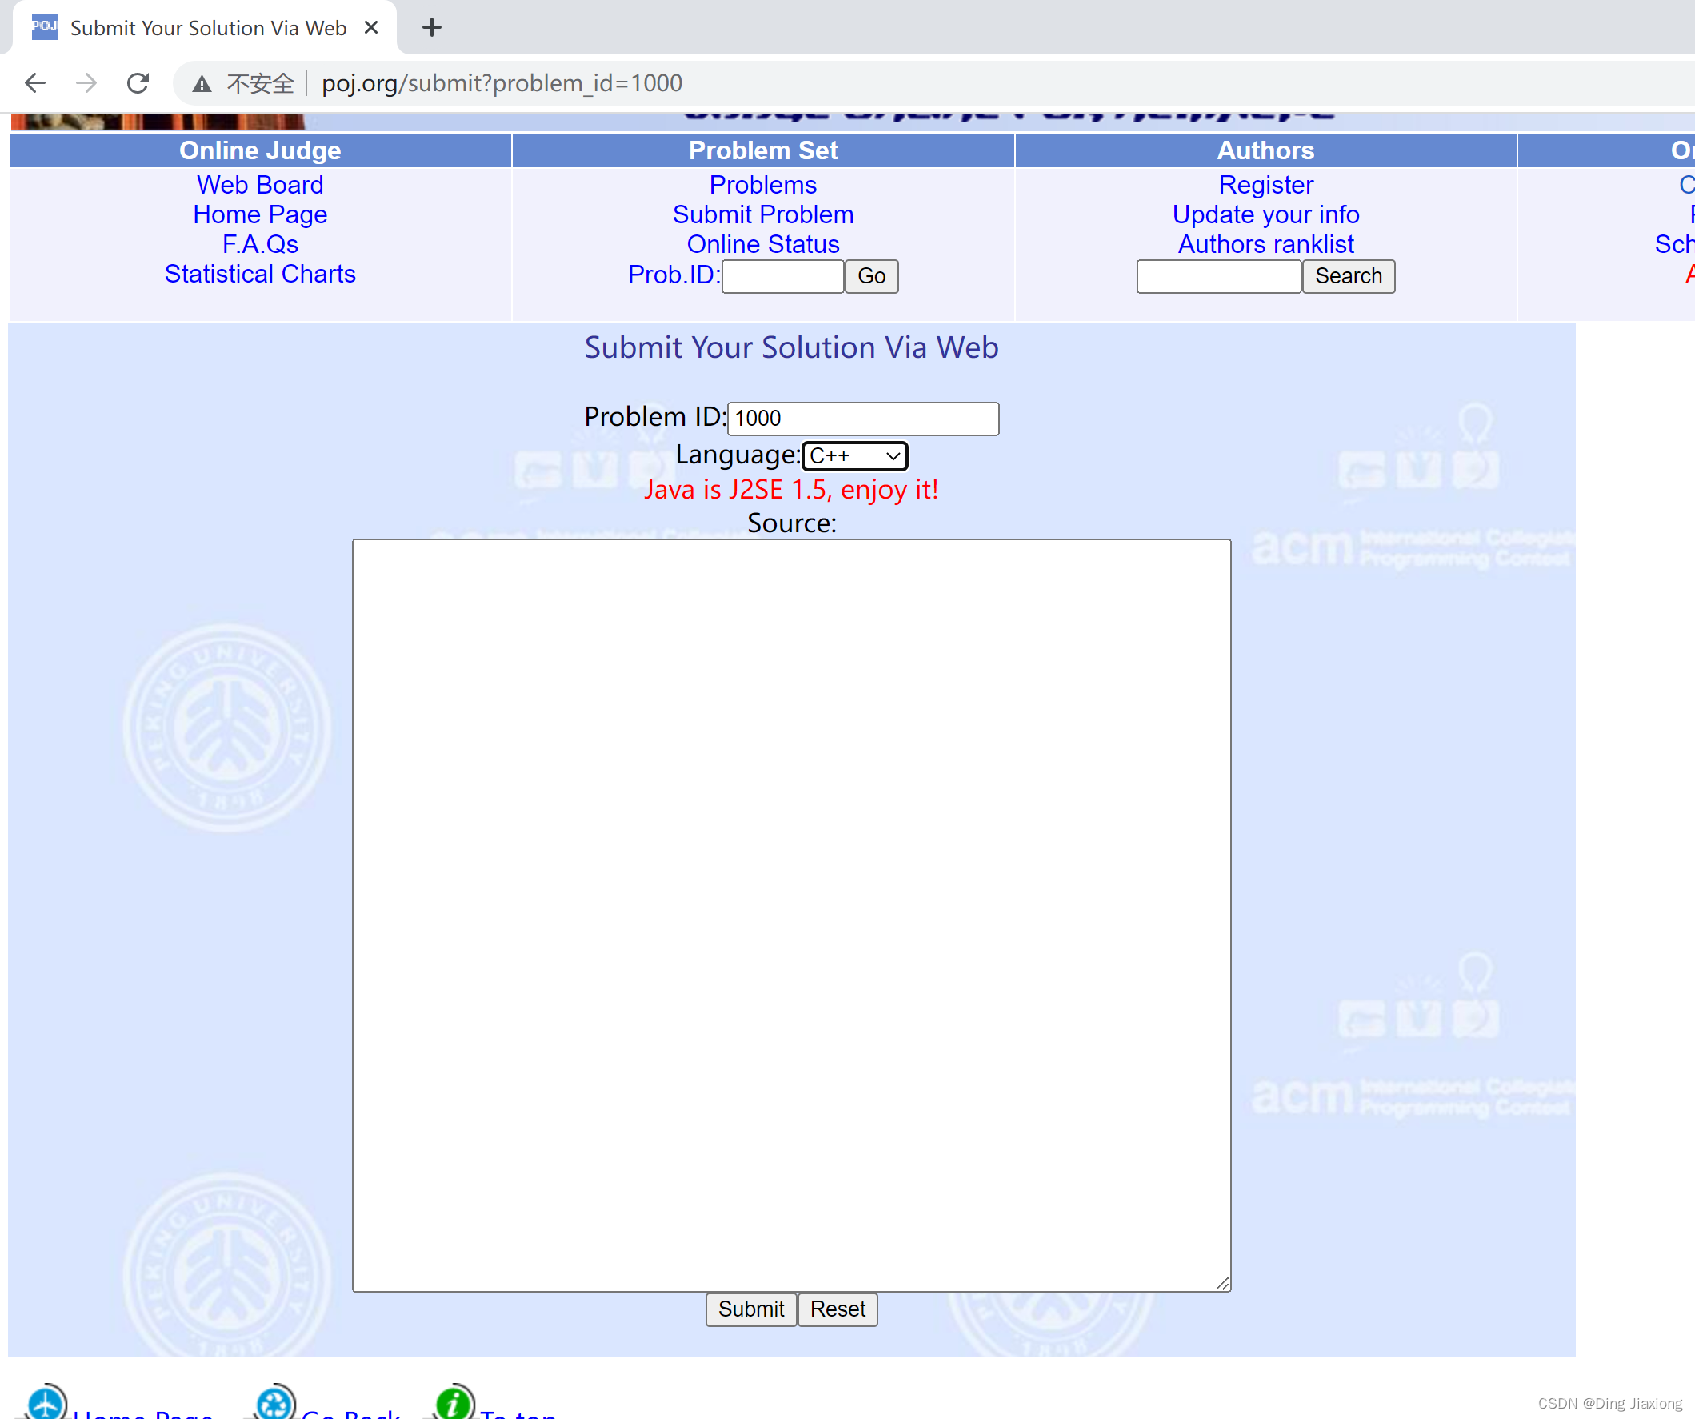Click the Home Page footer globe icon
The height and width of the screenshot is (1419, 1695).
tap(46, 1404)
